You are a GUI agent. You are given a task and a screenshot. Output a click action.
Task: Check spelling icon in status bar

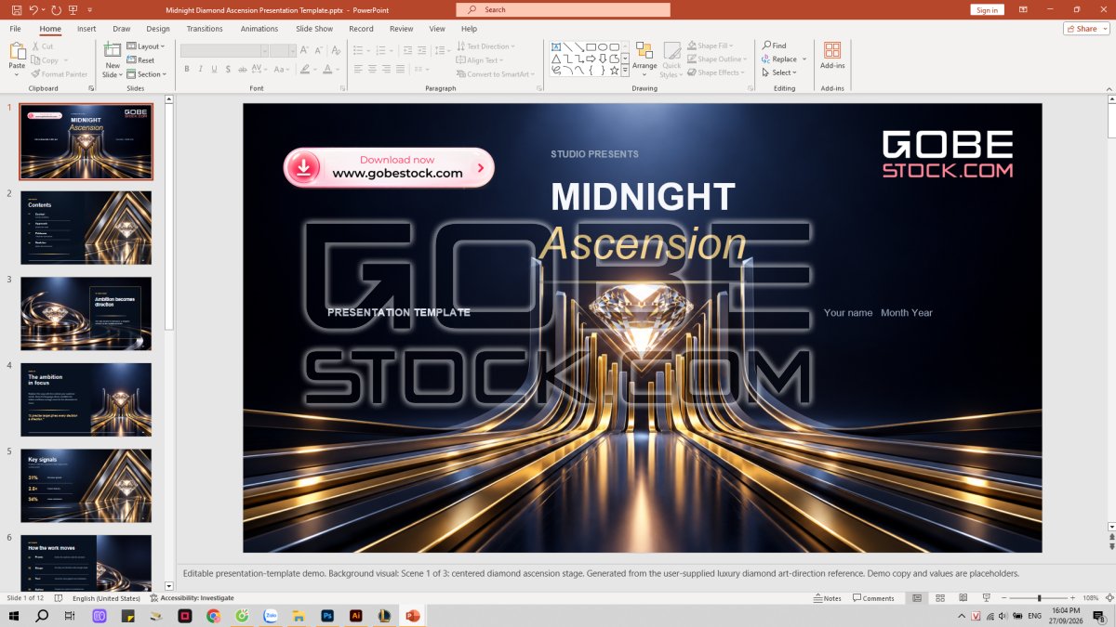pyautogui.click(x=60, y=598)
